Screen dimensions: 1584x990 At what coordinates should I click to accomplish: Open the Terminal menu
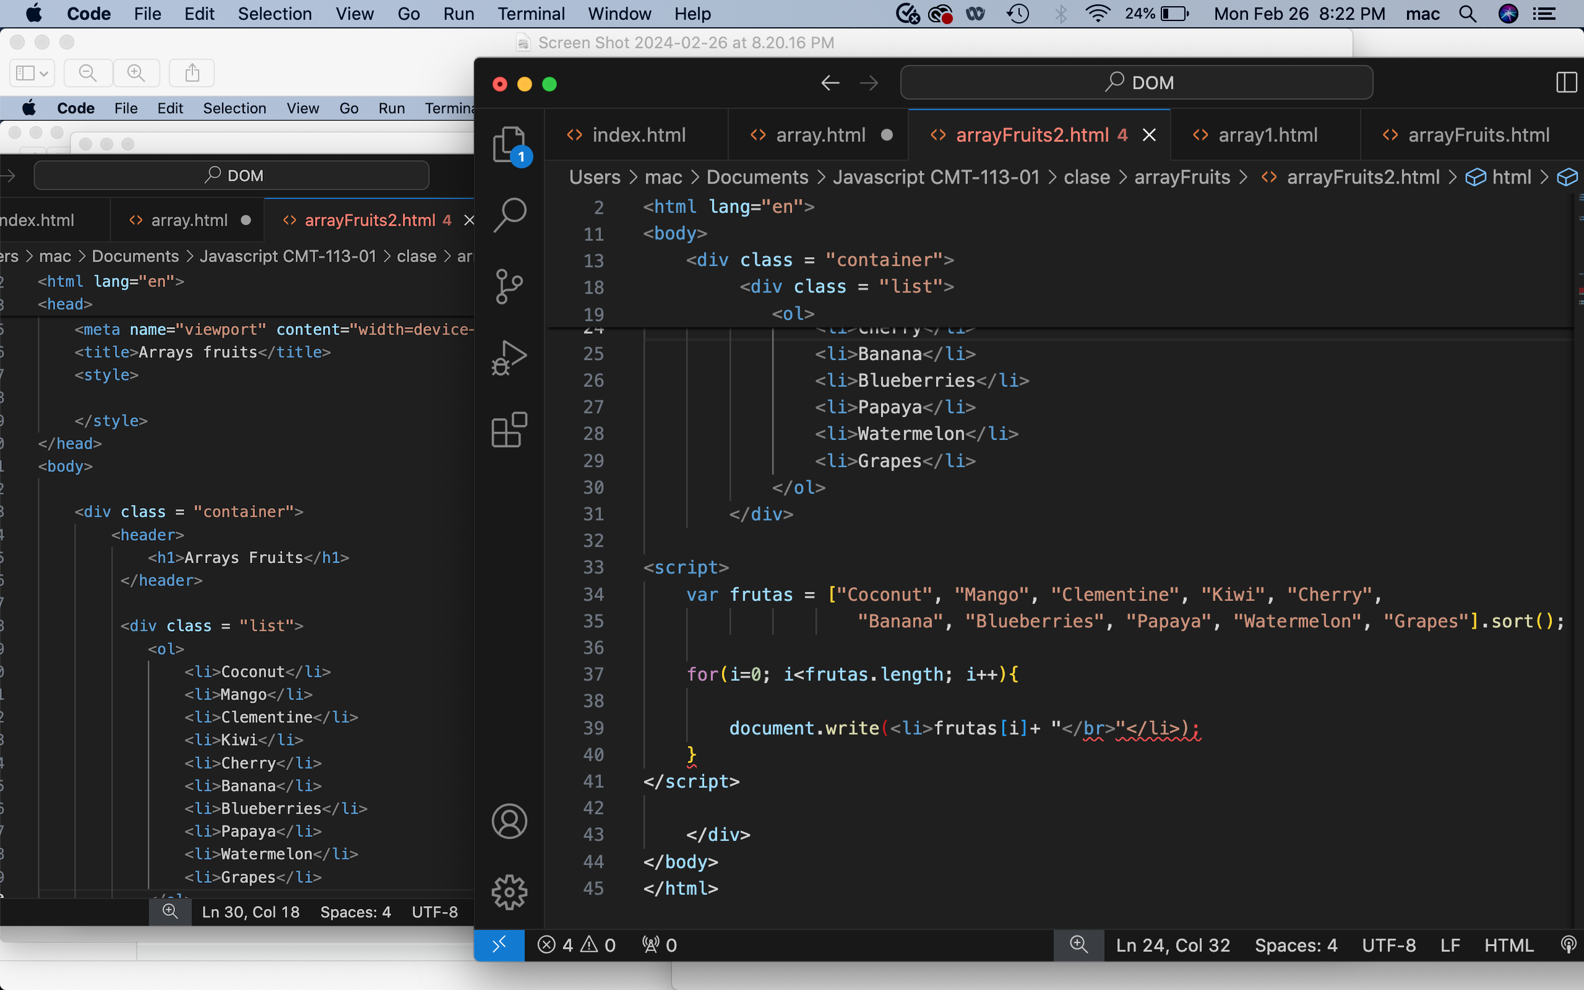(x=531, y=13)
